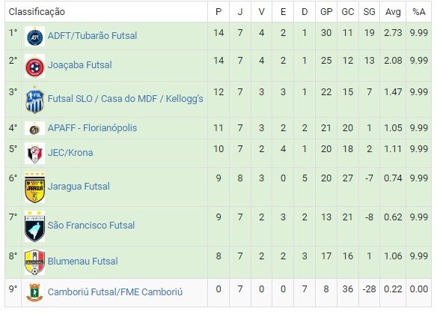Click the GP column header

[x=326, y=12]
